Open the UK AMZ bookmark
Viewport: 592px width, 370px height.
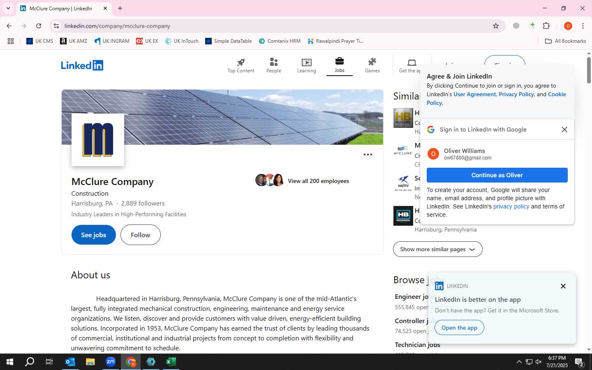(x=74, y=41)
